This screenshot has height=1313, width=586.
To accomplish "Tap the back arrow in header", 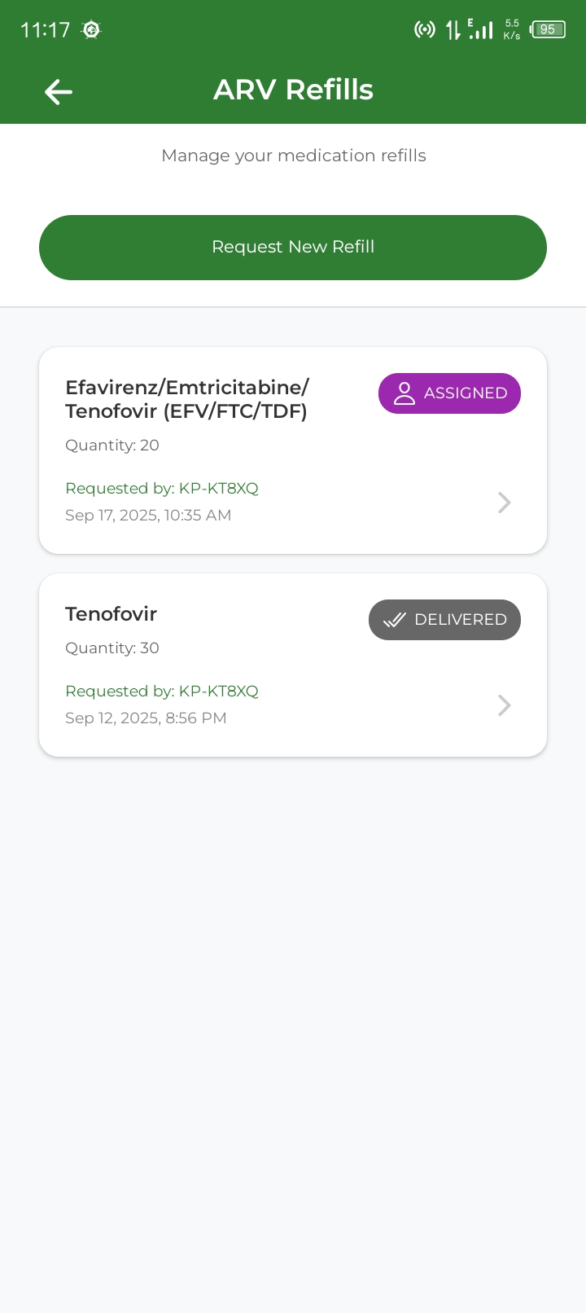I will (x=59, y=91).
